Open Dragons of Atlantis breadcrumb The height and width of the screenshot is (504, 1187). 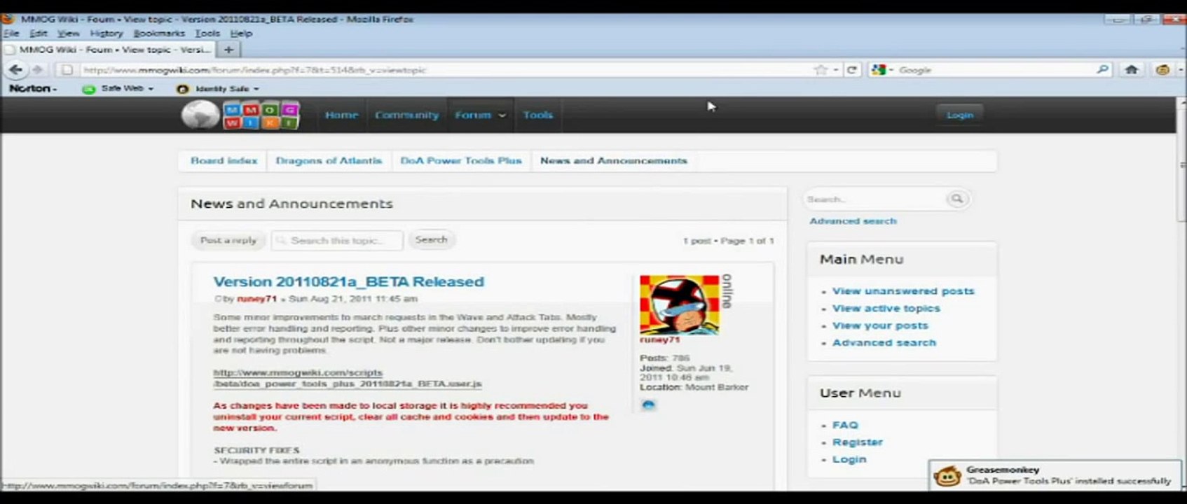click(329, 161)
